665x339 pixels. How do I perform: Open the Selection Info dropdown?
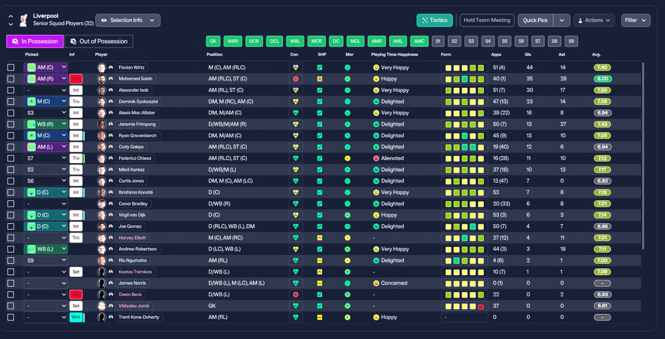128,20
